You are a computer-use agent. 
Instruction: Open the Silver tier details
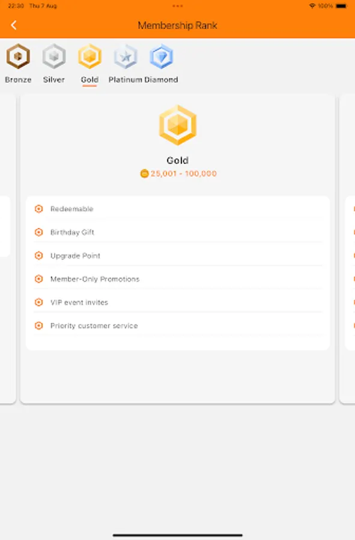pyautogui.click(x=53, y=63)
